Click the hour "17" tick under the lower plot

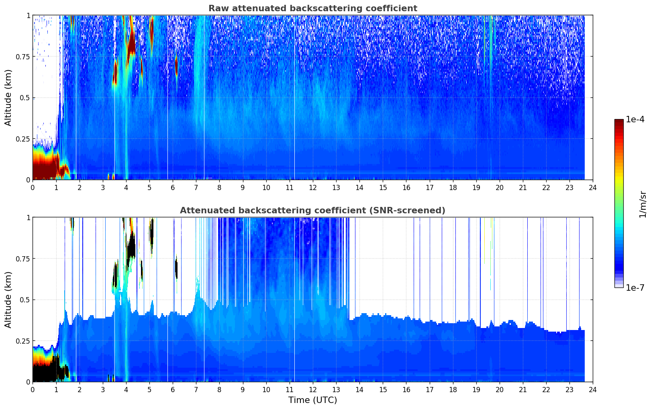[x=429, y=389]
